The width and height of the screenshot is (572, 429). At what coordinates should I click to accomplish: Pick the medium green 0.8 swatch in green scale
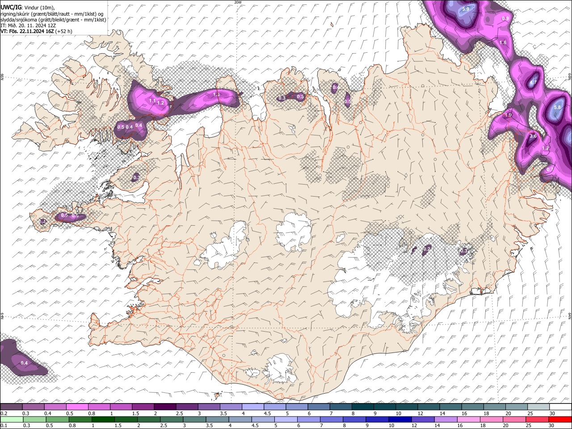click(x=80, y=419)
